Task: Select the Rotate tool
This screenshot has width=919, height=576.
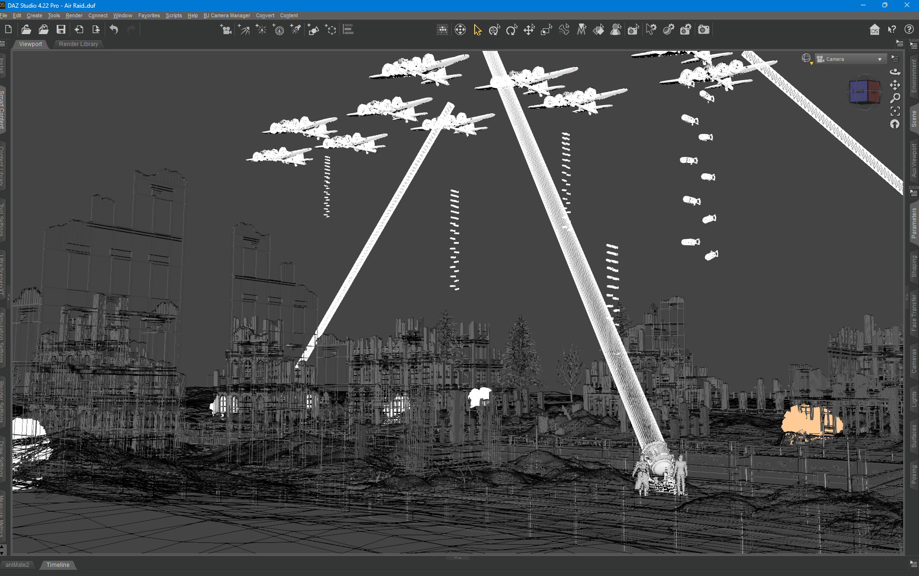Action: coord(512,30)
